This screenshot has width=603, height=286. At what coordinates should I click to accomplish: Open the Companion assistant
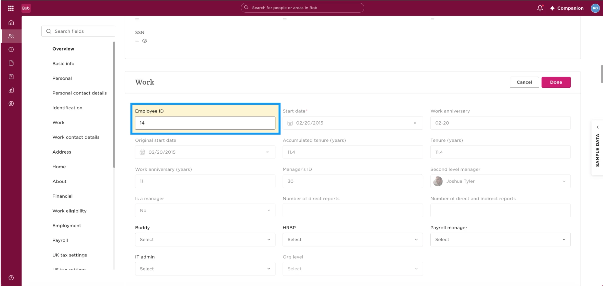click(x=567, y=8)
